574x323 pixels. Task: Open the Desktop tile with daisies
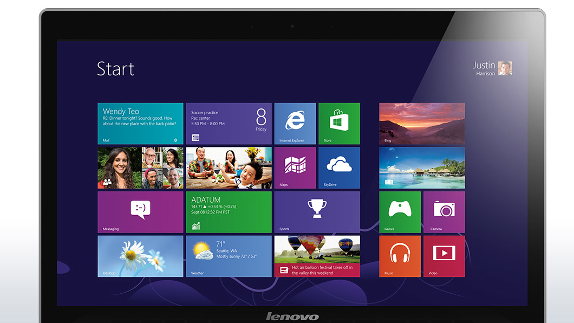(x=140, y=256)
